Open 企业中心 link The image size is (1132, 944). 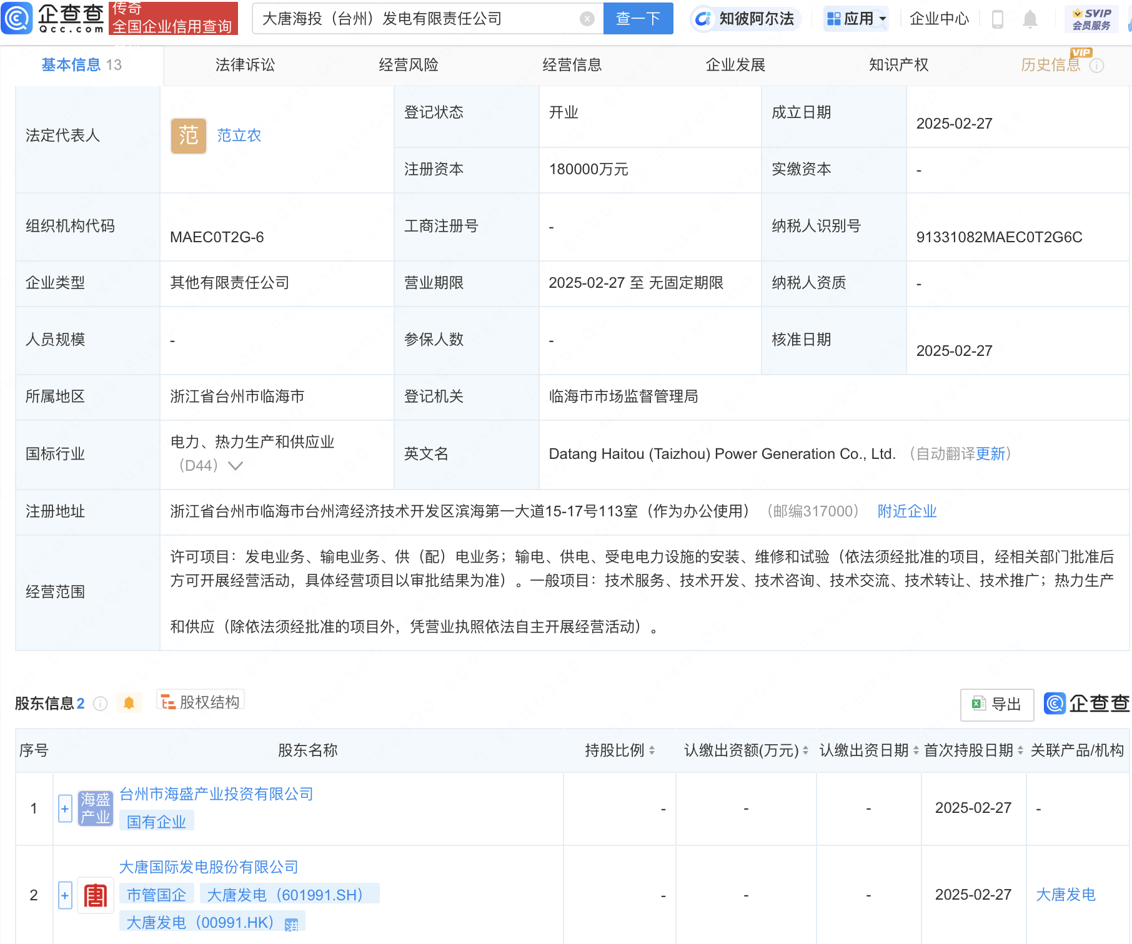point(939,19)
